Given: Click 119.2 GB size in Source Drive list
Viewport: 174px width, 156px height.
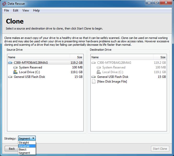Looking at the screenshot, I should (77, 63).
